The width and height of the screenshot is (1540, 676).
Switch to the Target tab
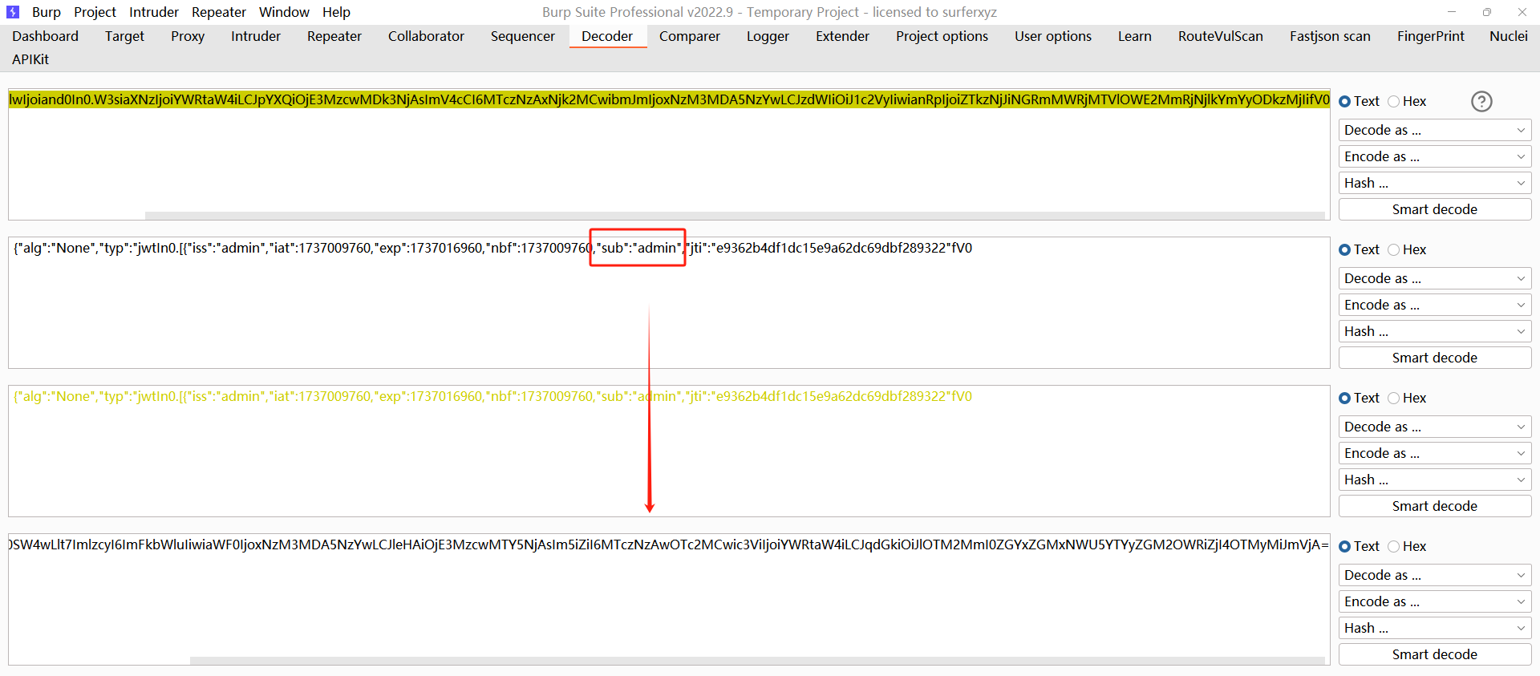point(124,36)
